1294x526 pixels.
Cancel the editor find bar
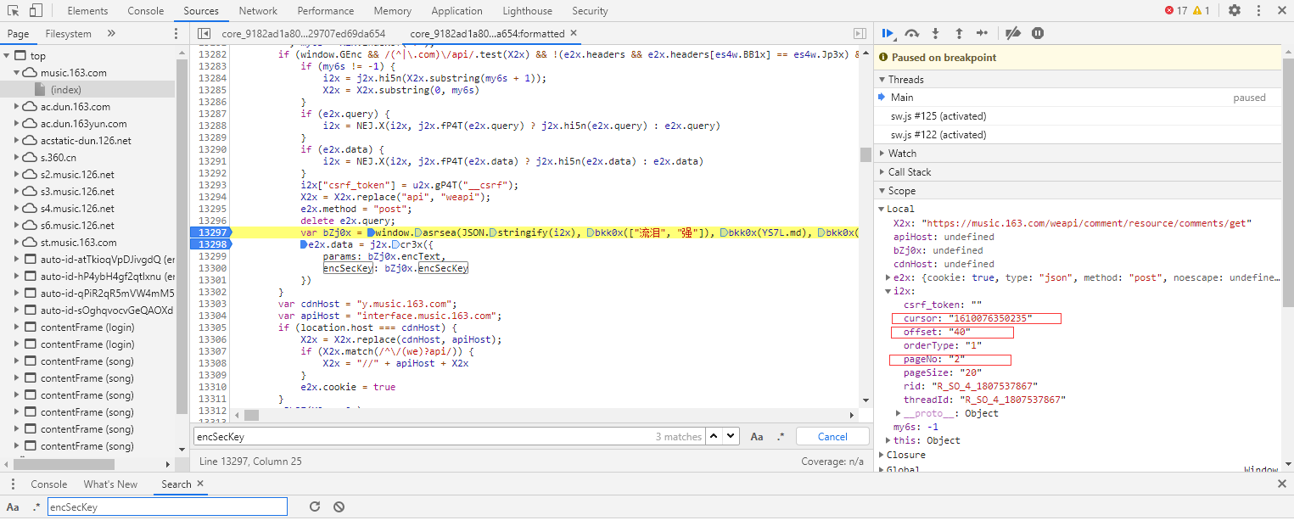coord(832,436)
